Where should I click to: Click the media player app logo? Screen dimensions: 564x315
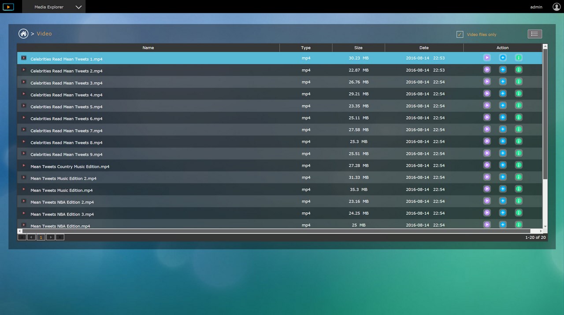coord(8,7)
